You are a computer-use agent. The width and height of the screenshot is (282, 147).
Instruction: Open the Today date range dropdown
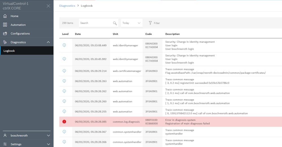point(132,23)
